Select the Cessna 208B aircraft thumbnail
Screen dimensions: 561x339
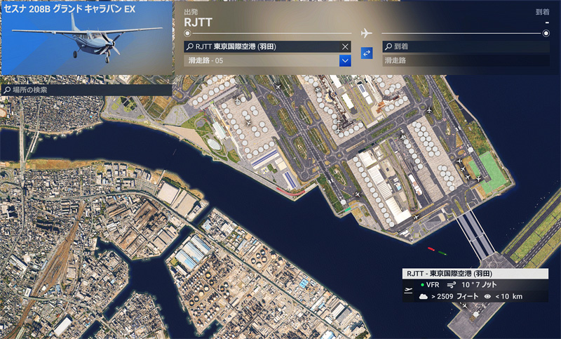coord(86,38)
